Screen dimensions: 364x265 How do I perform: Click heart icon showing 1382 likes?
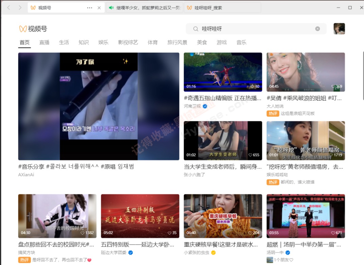point(83,233)
